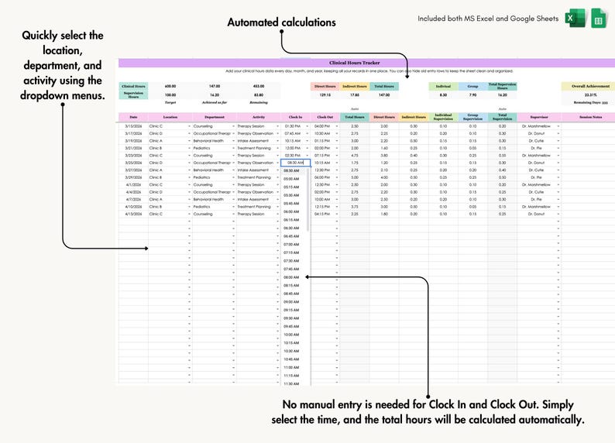Choose 06:45 AM from time list
615x443 pixels.
tap(291, 236)
